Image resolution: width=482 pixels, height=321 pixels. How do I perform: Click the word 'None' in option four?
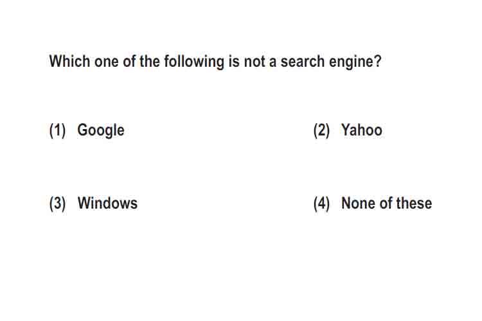359,203
